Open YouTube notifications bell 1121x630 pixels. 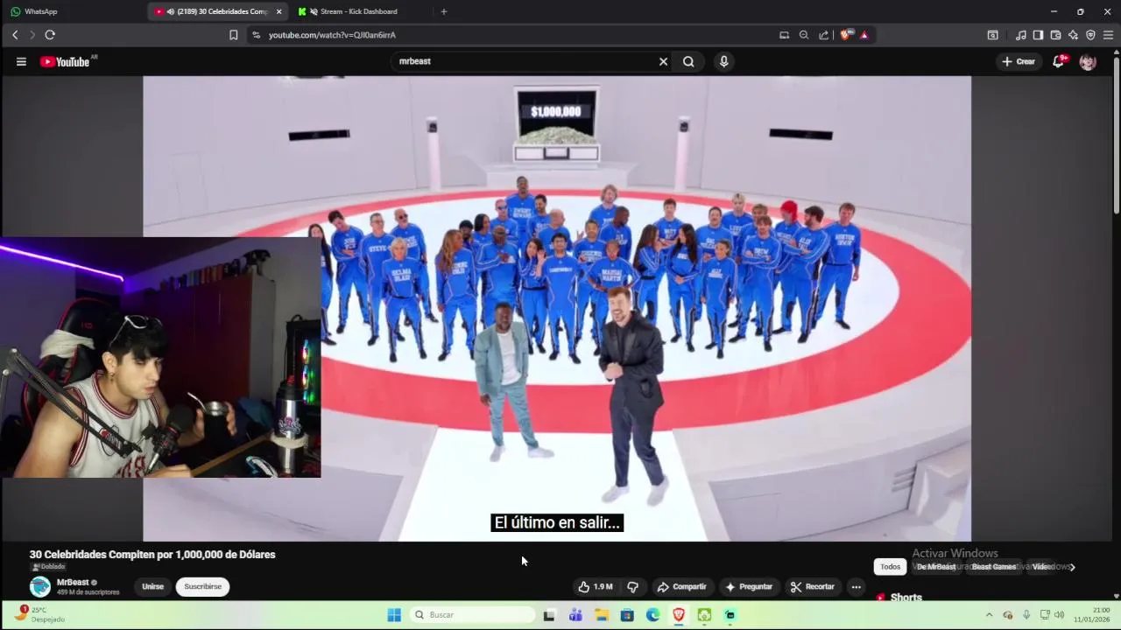coord(1059,61)
